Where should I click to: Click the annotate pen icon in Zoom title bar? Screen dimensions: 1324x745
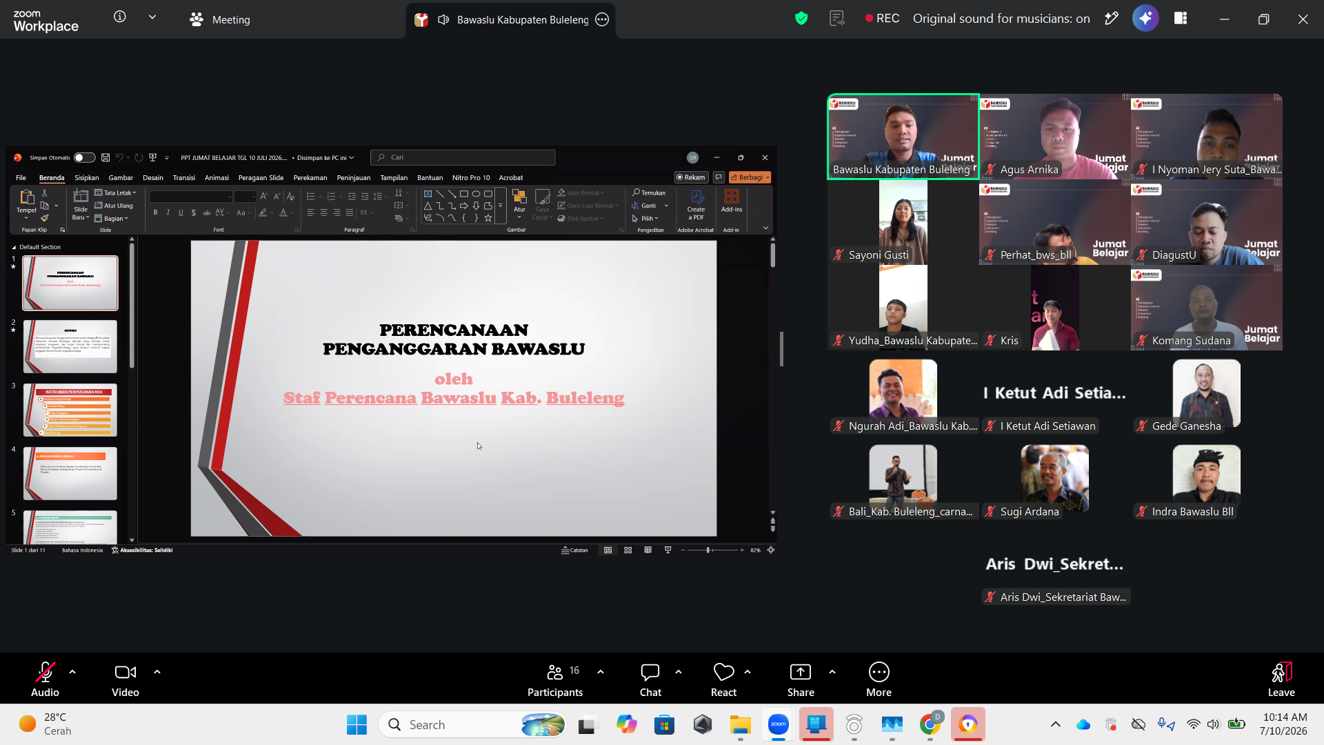pyautogui.click(x=1111, y=19)
